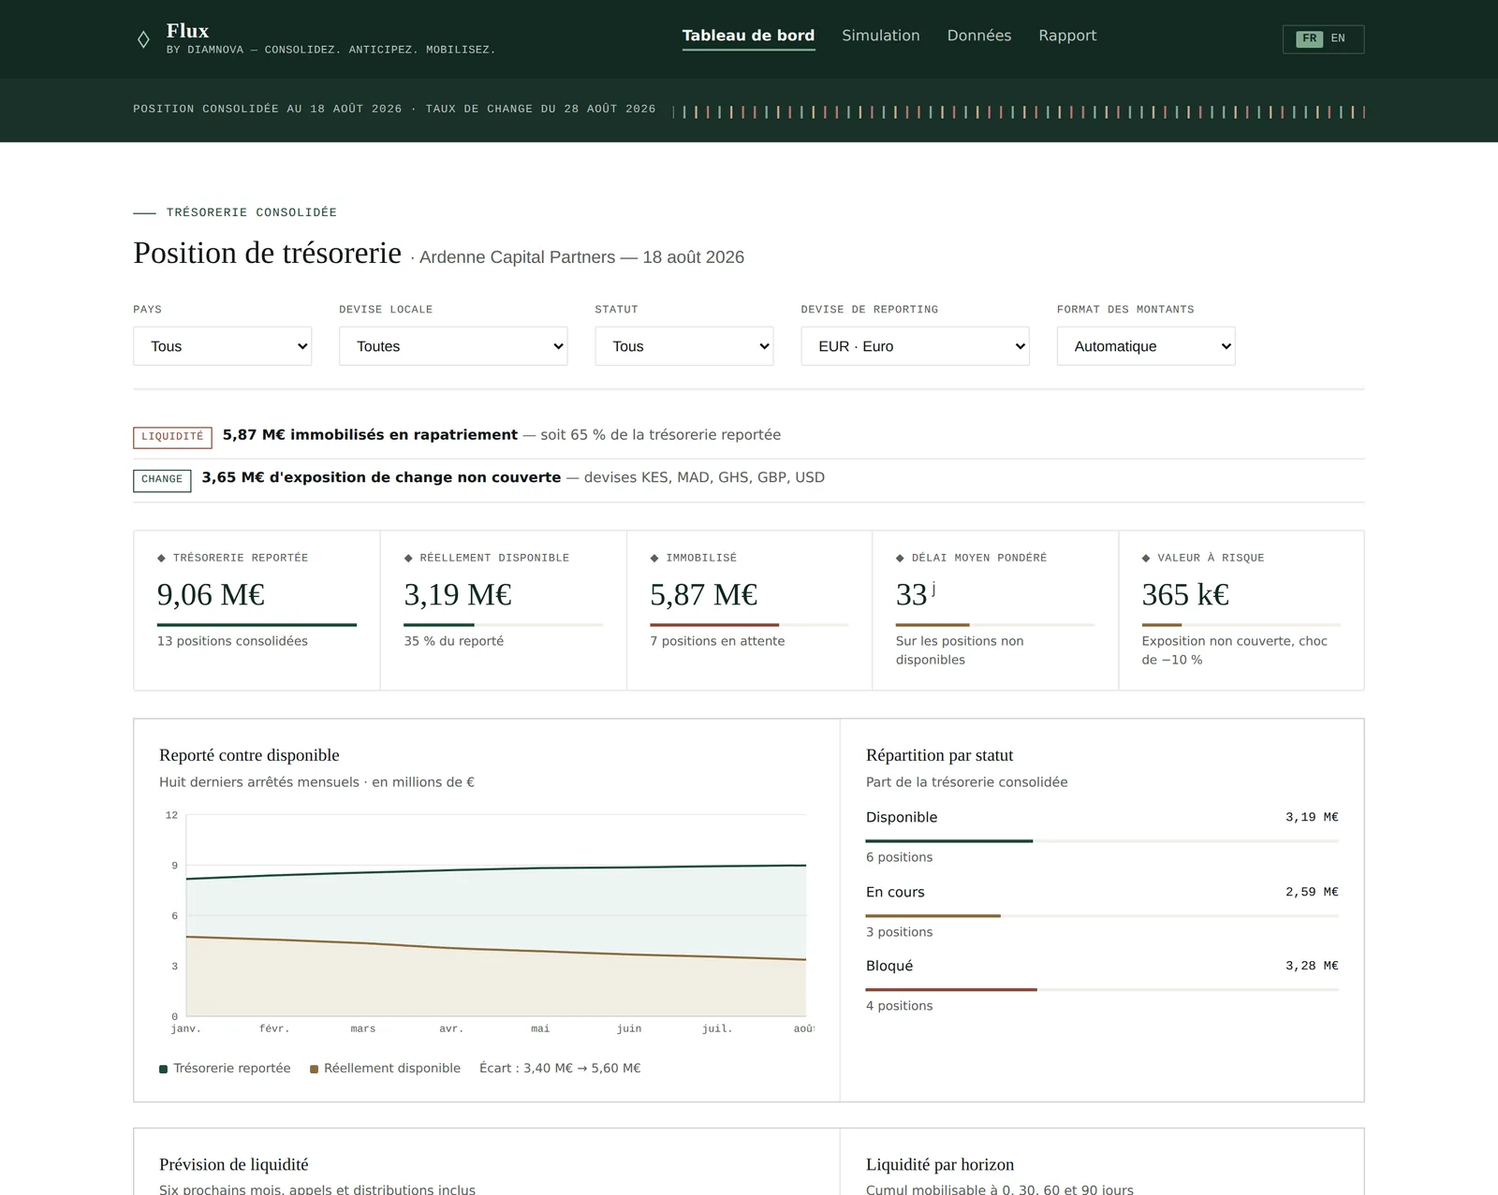
Task: Select the 33 j weighted delay value
Action: click(x=916, y=594)
